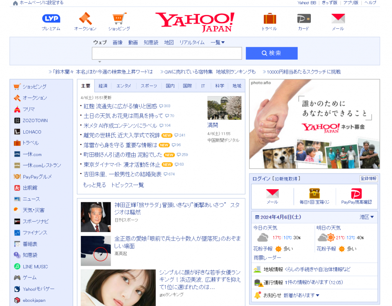
Task: Open the 地域情報 row
Action: tap(315, 270)
